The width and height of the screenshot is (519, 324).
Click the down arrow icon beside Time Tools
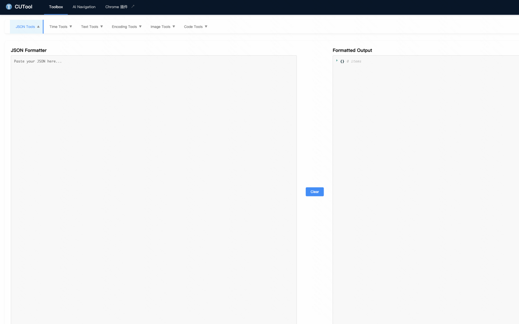tap(71, 27)
